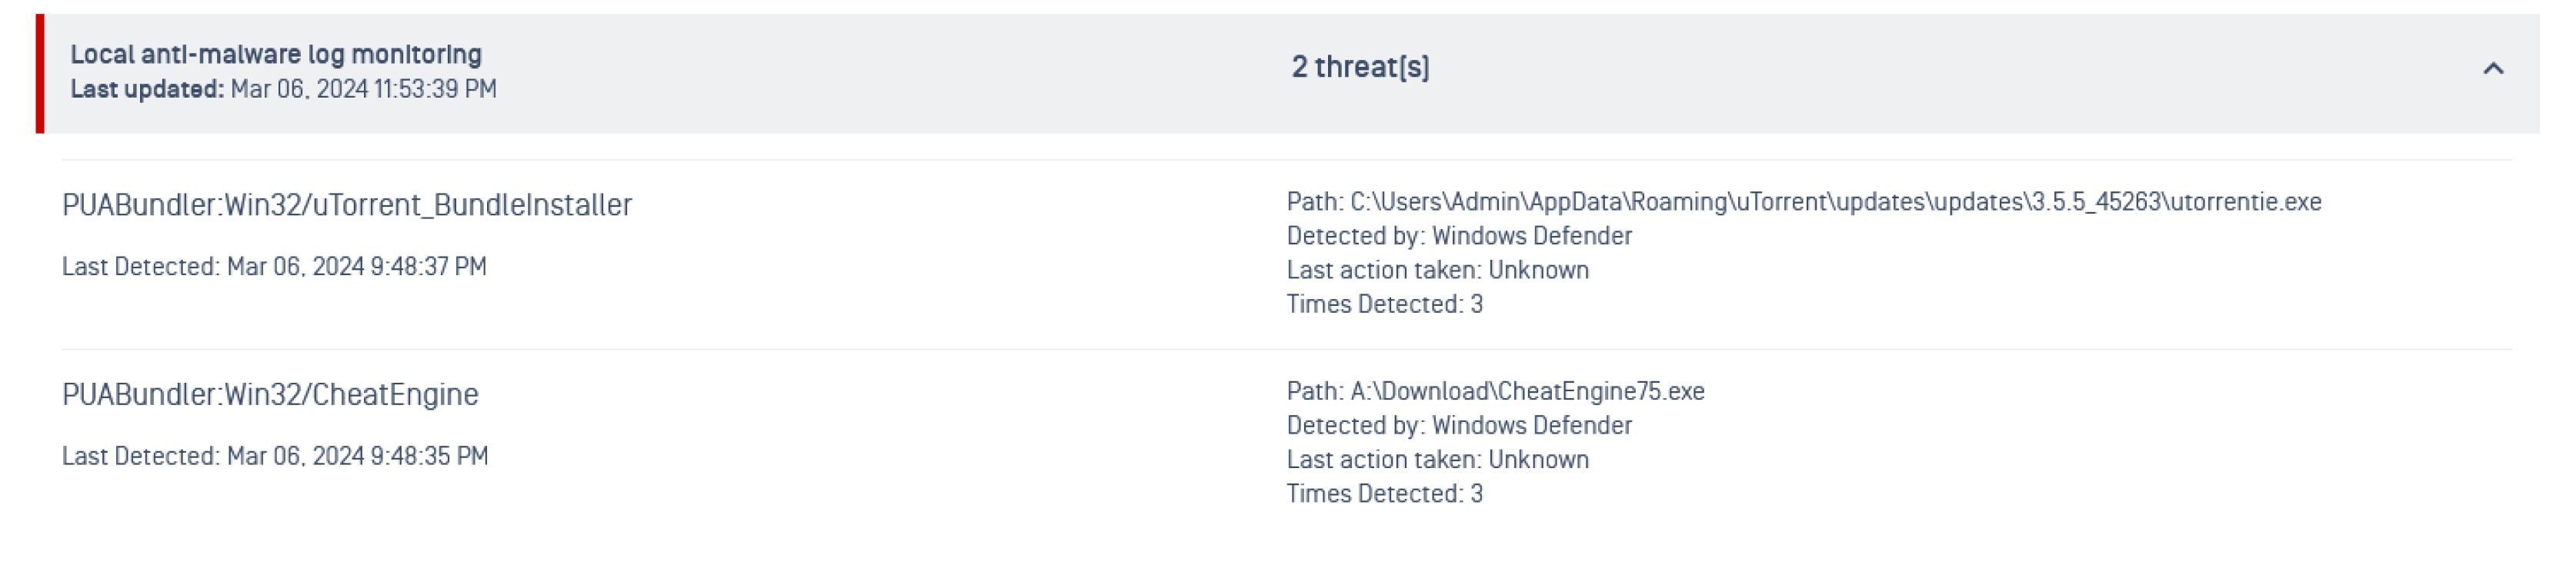Click the '2 threat(s)' count label
The height and width of the screenshot is (588, 2576).
(1360, 67)
